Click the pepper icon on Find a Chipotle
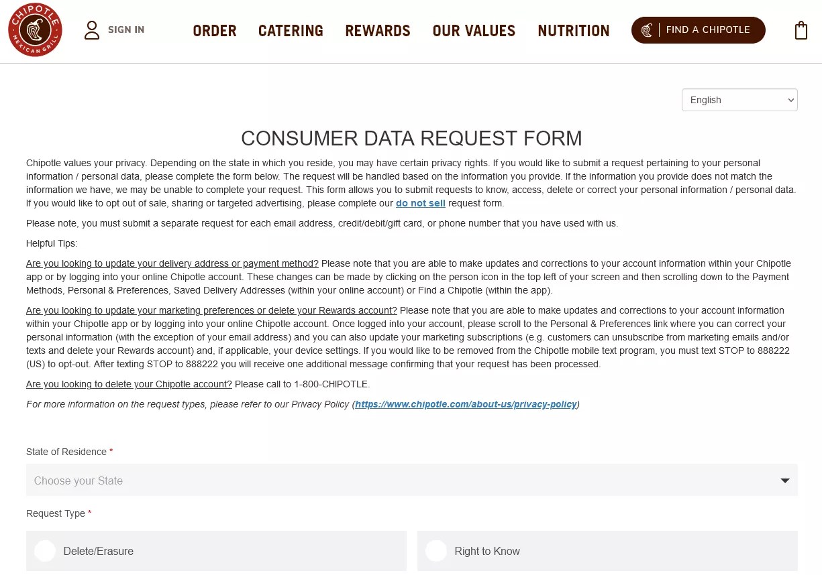This screenshot has height=575, width=822. click(x=646, y=29)
